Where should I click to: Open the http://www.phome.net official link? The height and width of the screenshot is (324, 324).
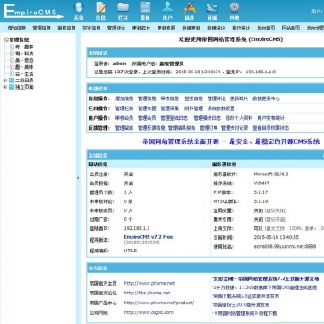tap(149, 283)
